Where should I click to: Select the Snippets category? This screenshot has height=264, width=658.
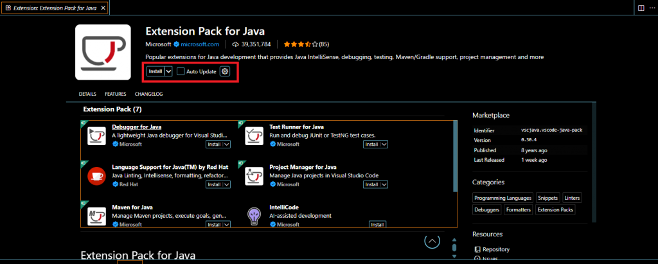pos(547,198)
